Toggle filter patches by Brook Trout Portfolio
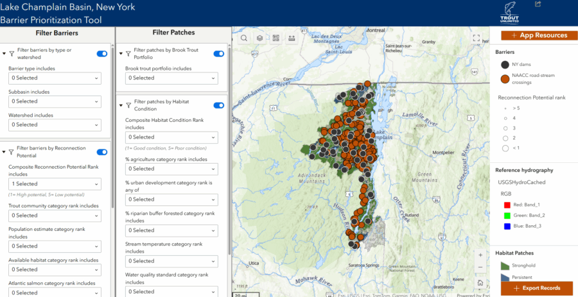578x297 pixels. click(218, 54)
